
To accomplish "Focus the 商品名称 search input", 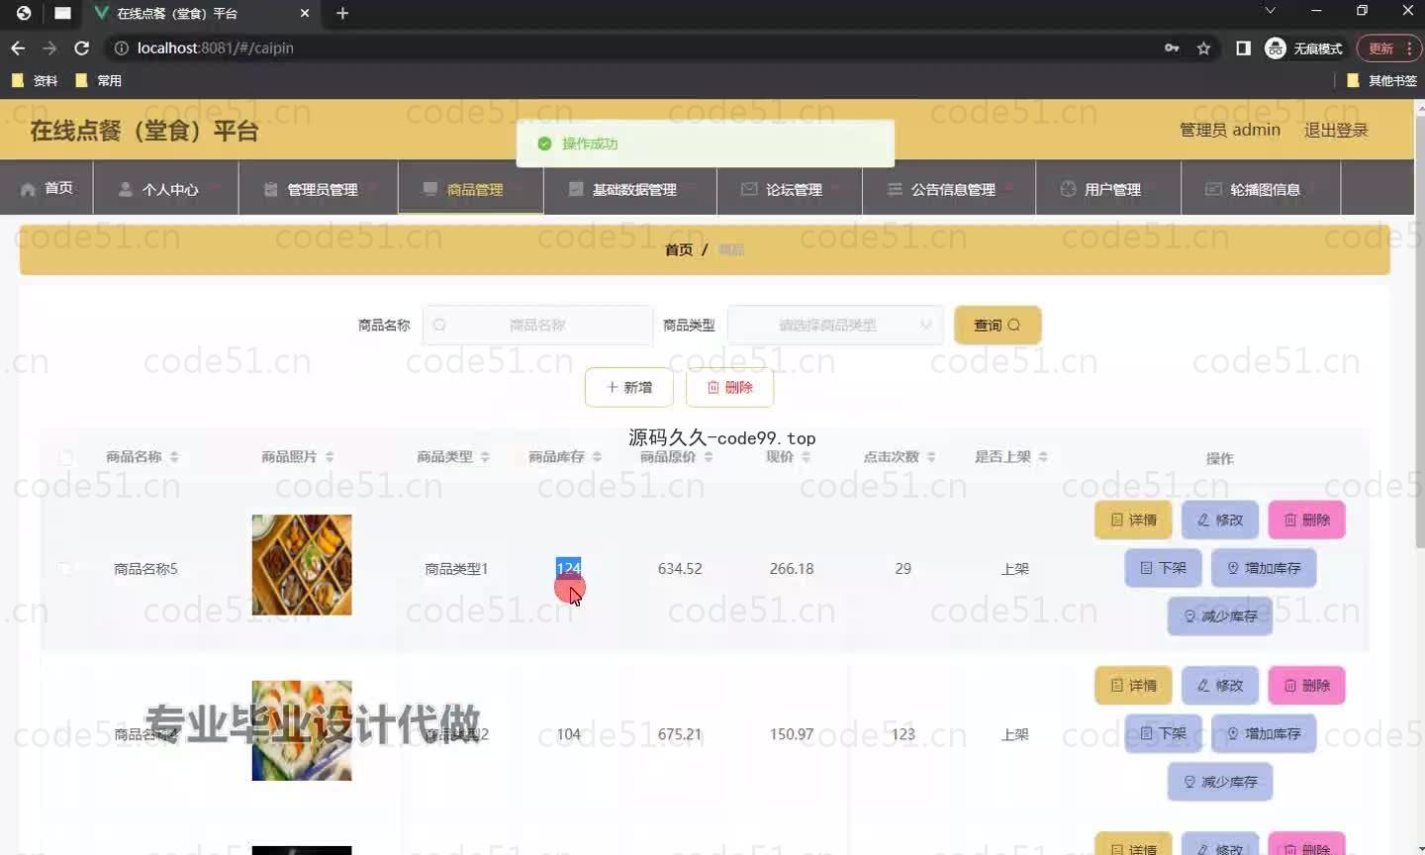I will (x=537, y=325).
